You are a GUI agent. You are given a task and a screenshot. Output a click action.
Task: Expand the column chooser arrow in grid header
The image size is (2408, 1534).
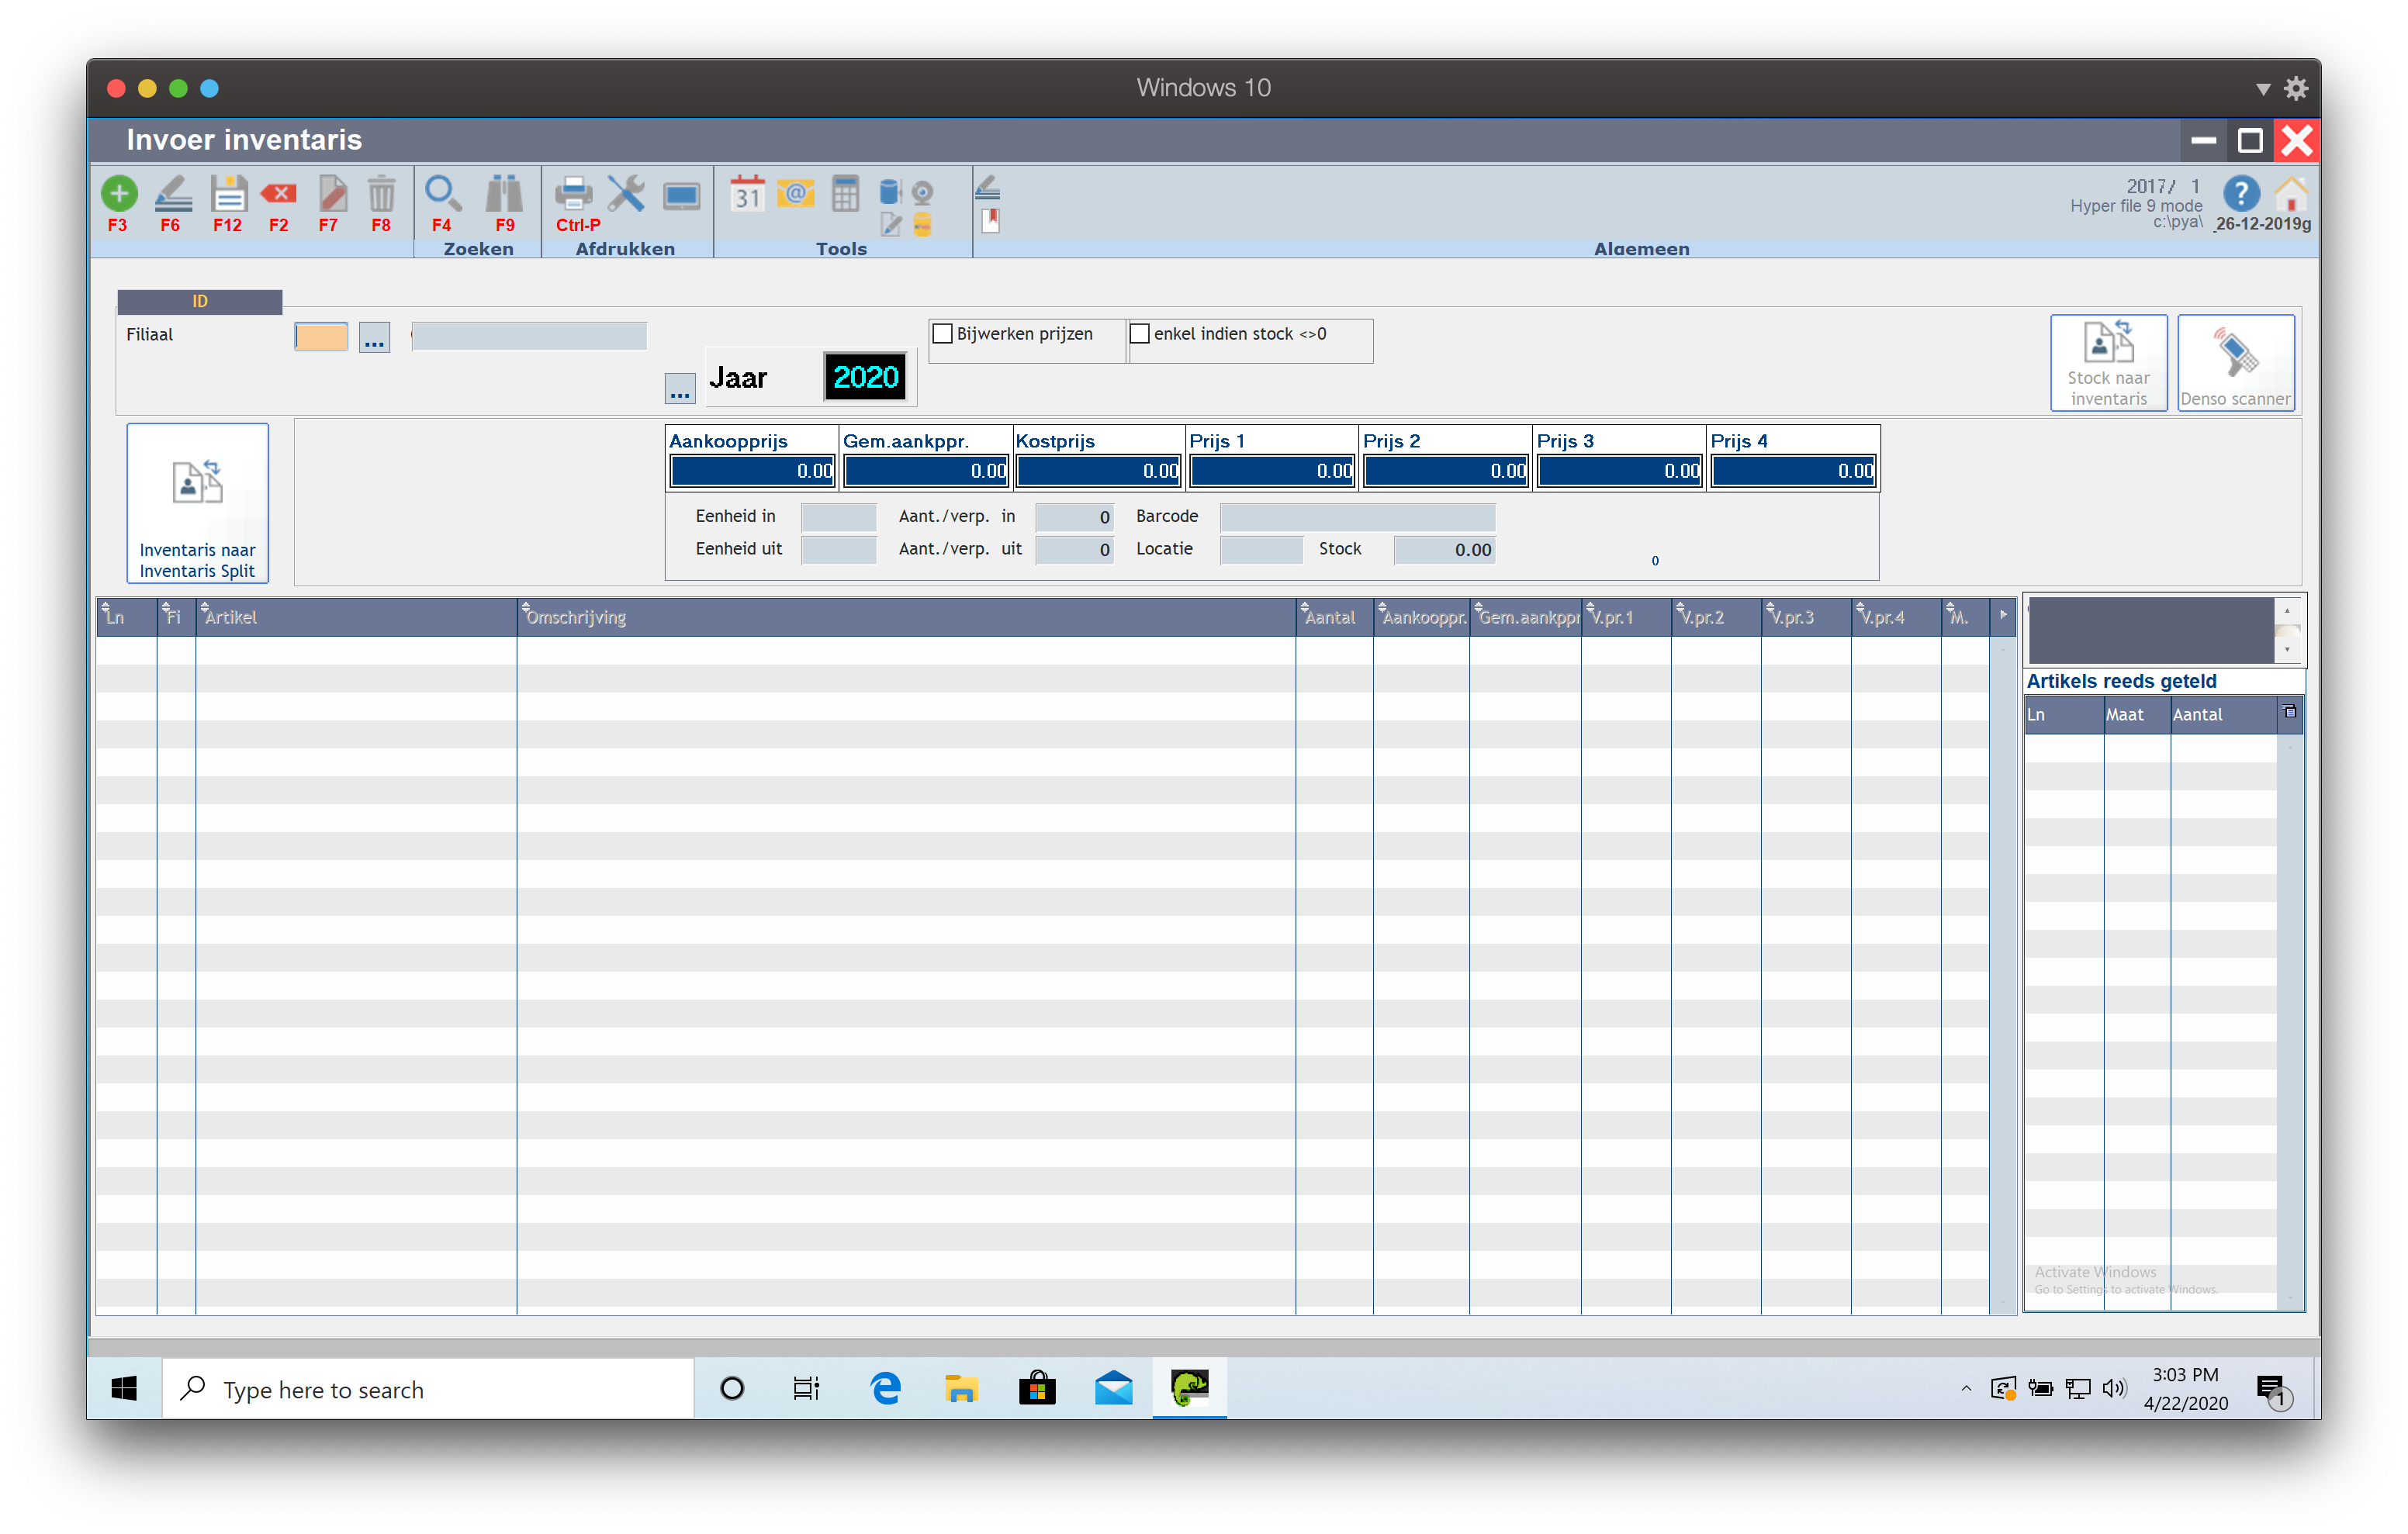(2003, 616)
